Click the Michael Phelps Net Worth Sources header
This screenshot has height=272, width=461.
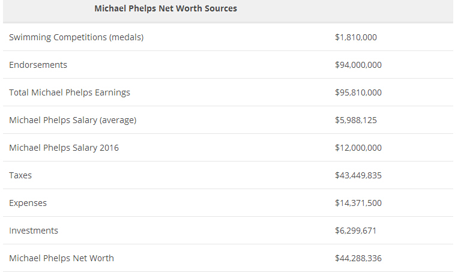(x=166, y=9)
